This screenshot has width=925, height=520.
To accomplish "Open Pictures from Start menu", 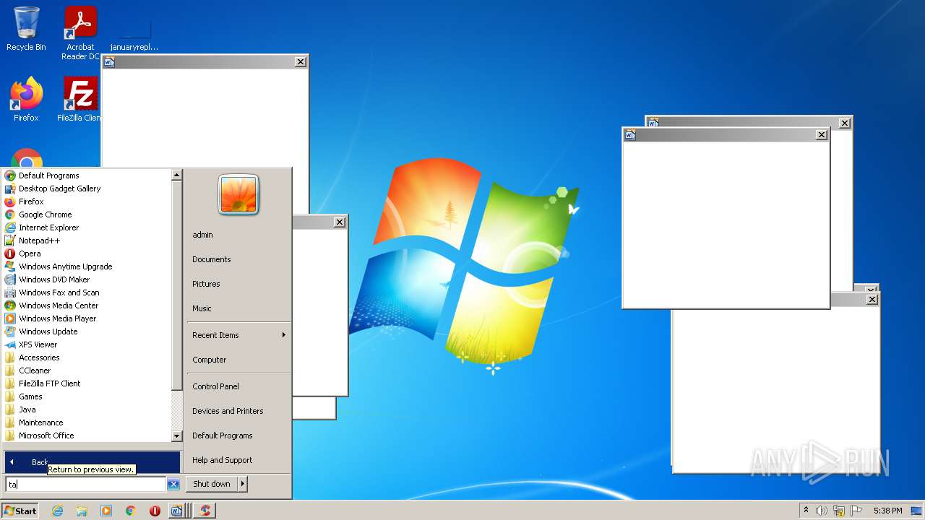I will [x=206, y=284].
